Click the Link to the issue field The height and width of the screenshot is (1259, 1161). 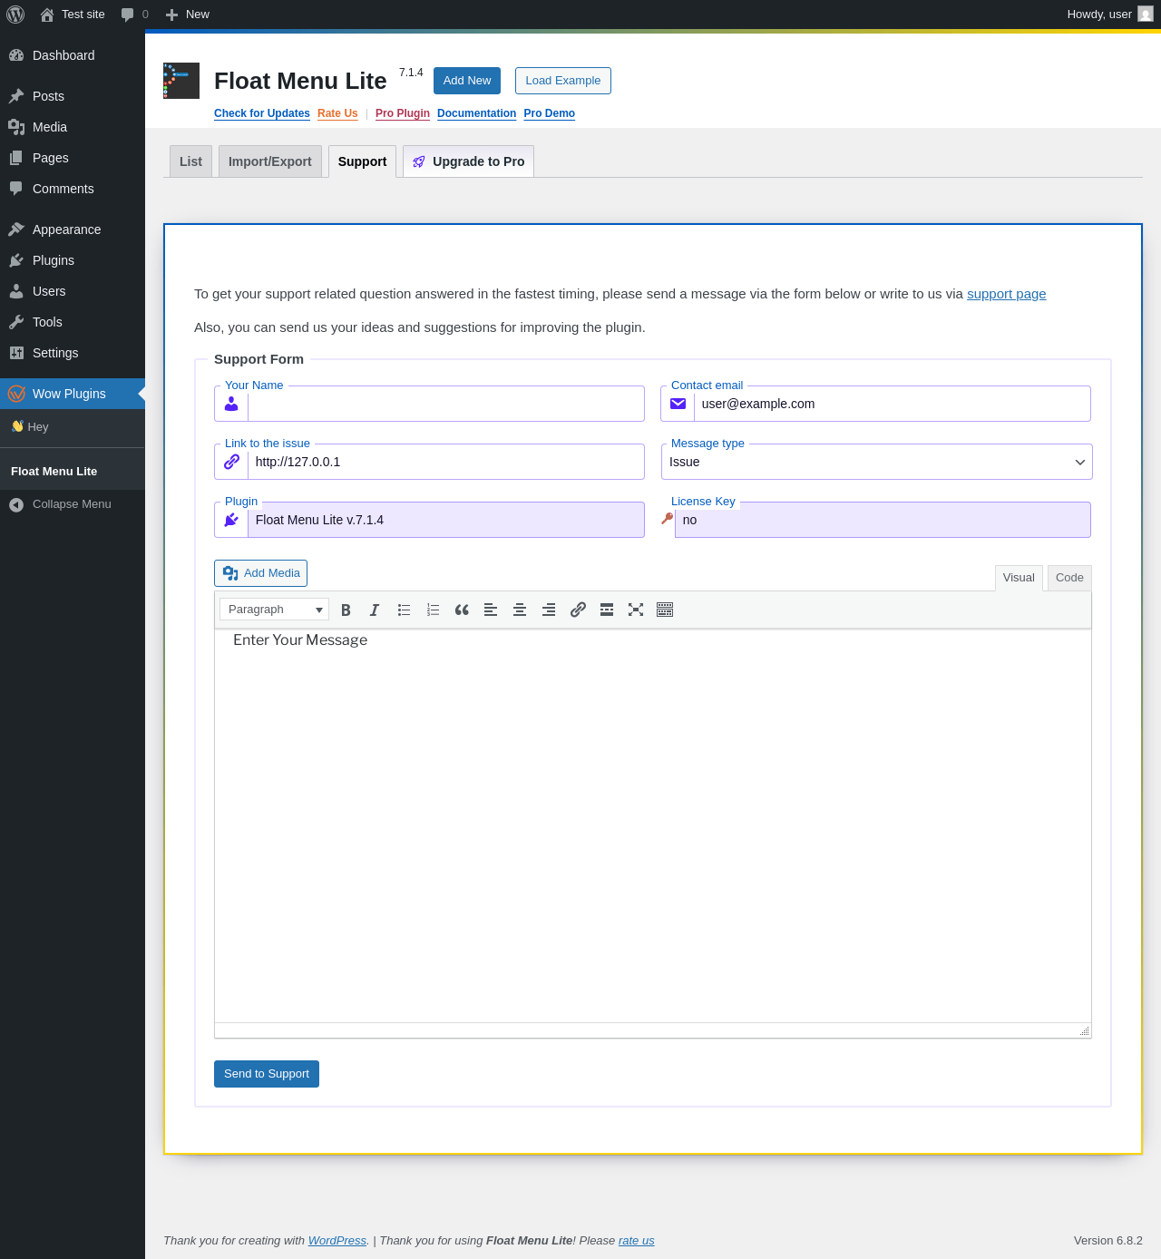446,462
